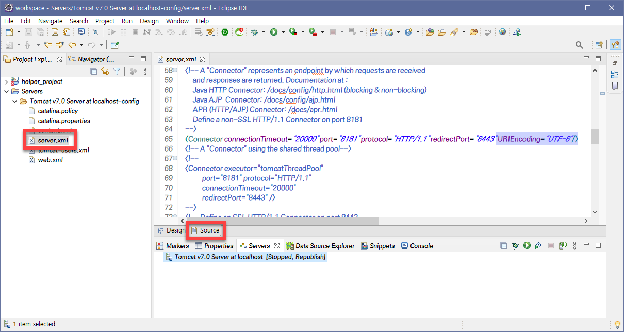Click the editor vertical scrollbar thumb
Image resolution: width=624 pixels, height=332 pixels.
pyautogui.click(x=595, y=137)
